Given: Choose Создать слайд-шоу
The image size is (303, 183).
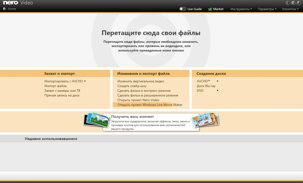Looking at the screenshot, I should 132,86.
